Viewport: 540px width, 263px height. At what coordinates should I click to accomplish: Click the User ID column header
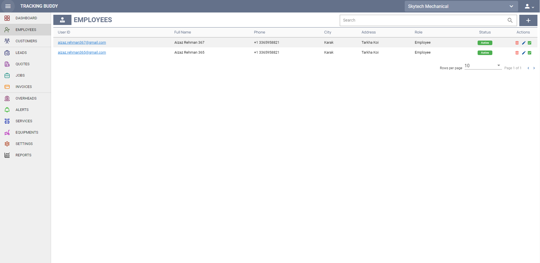click(64, 32)
